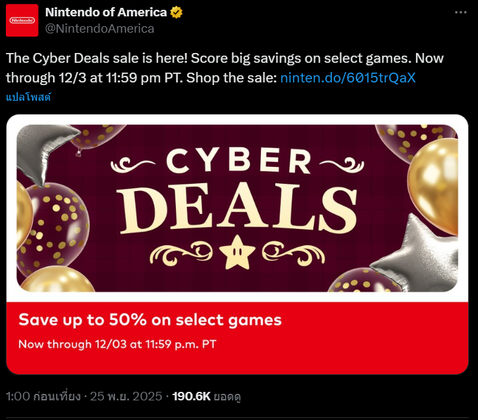Open the Nintendo of America display name

point(105,12)
